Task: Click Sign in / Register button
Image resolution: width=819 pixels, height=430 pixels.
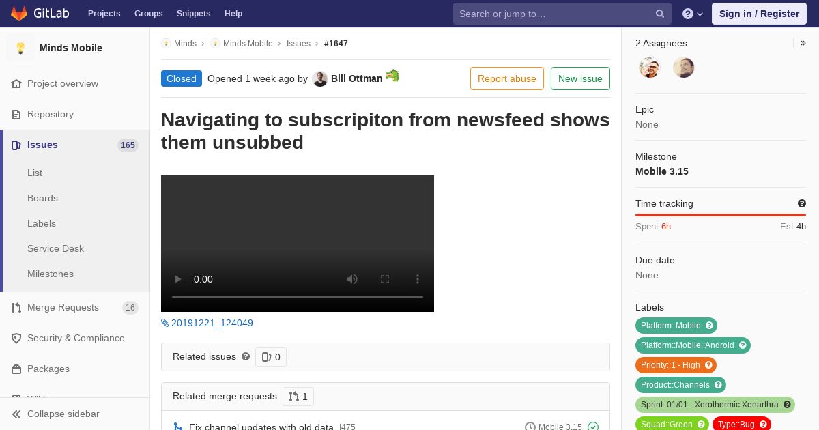Action: coord(759,14)
